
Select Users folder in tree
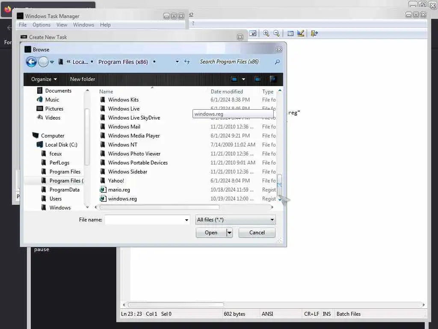[x=55, y=199]
